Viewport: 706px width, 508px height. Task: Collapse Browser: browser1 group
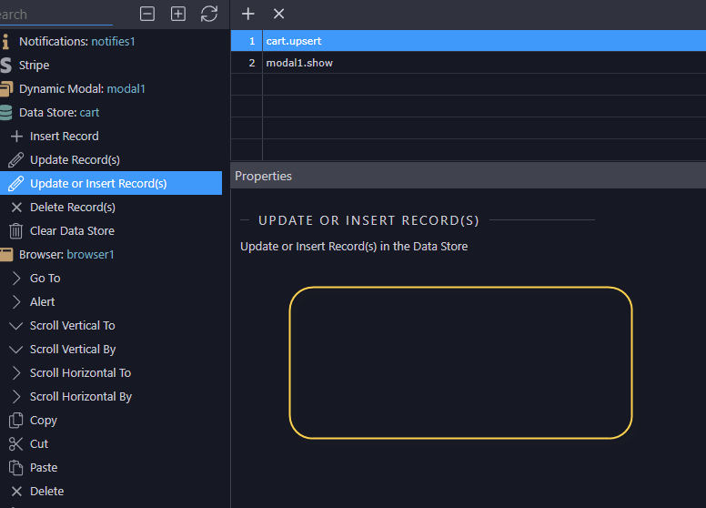point(66,254)
